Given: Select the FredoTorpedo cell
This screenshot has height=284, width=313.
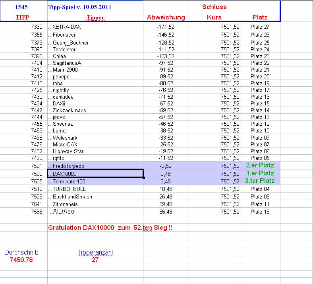Looking at the screenshot, I should [95, 166].
